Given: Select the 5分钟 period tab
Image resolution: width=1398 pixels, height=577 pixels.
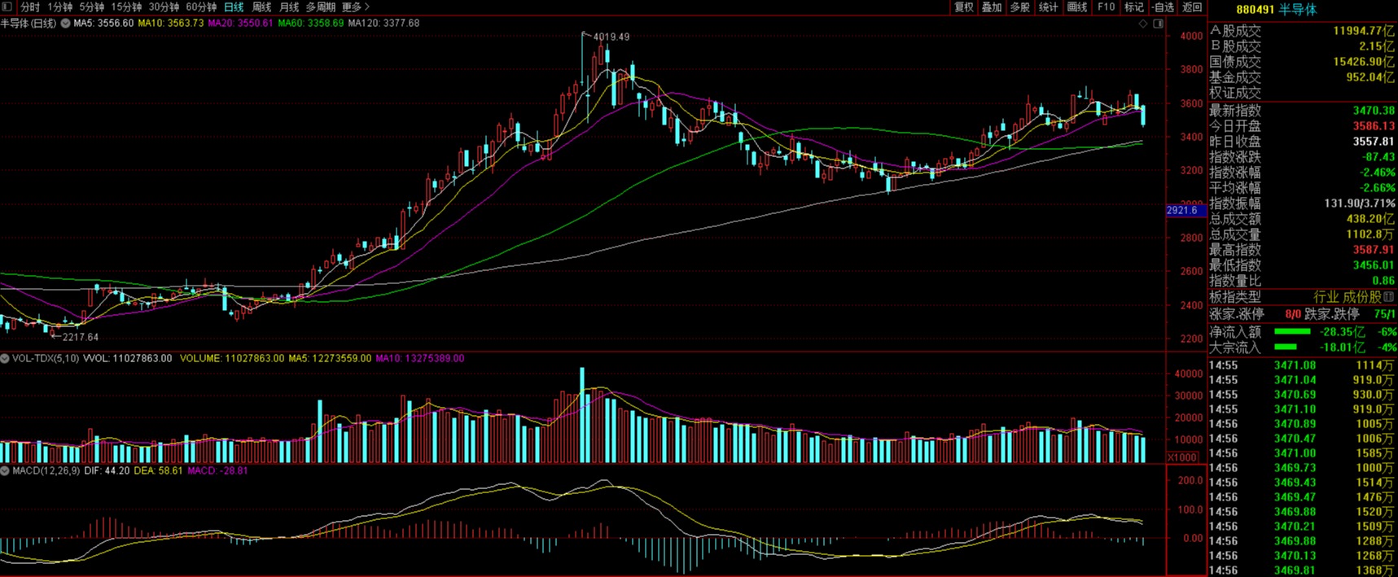Looking at the screenshot, I should (92, 7).
